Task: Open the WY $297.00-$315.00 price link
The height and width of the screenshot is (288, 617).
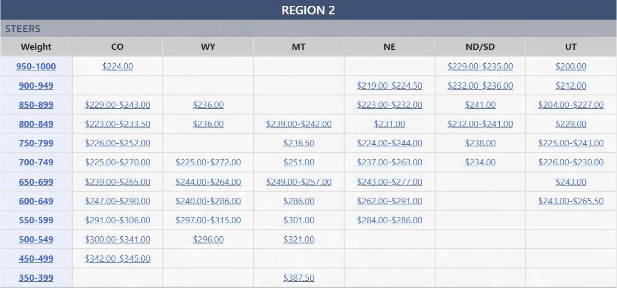Action: point(208,220)
